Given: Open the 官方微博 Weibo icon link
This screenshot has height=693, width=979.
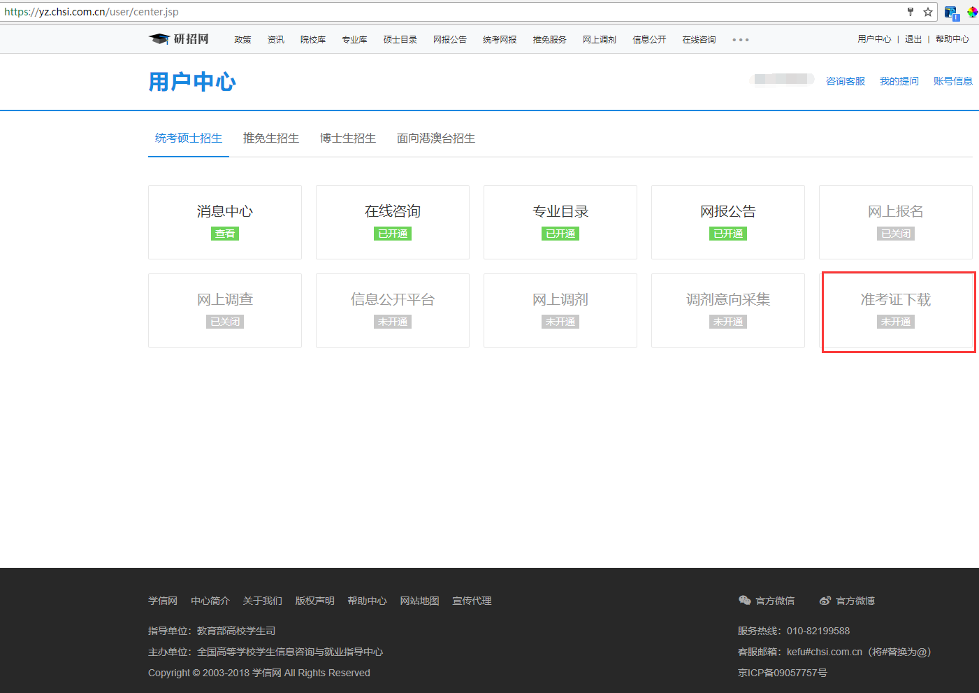Looking at the screenshot, I should (x=825, y=601).
